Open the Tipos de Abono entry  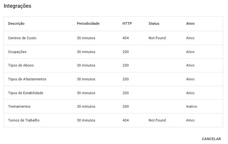point(21,65)
